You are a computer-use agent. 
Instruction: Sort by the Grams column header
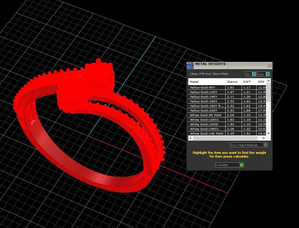233,82
